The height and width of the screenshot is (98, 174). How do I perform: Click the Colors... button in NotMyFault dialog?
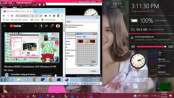point(81,65)
